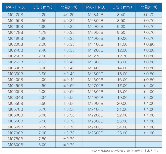The image size is (166, 154).
Task: Click the M2200B part number
Action: pos(95,115)
